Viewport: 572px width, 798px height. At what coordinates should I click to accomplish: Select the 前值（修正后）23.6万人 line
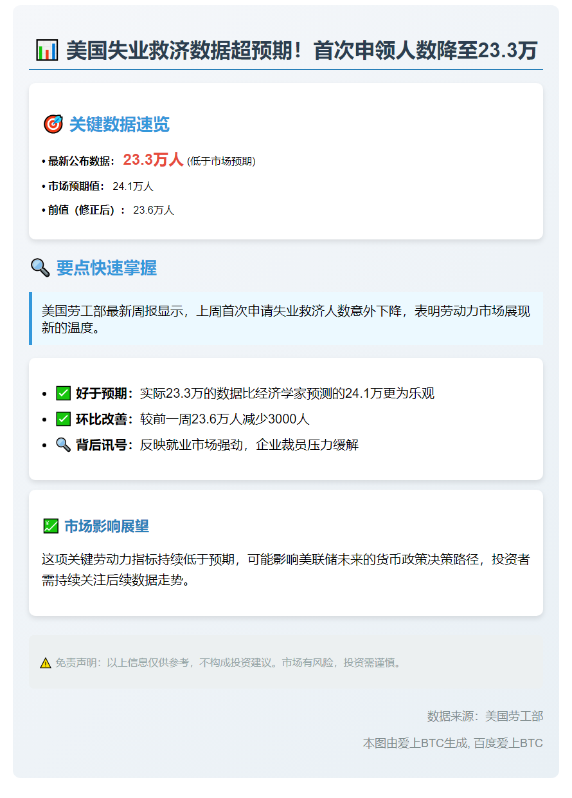[x=111, y=210]
